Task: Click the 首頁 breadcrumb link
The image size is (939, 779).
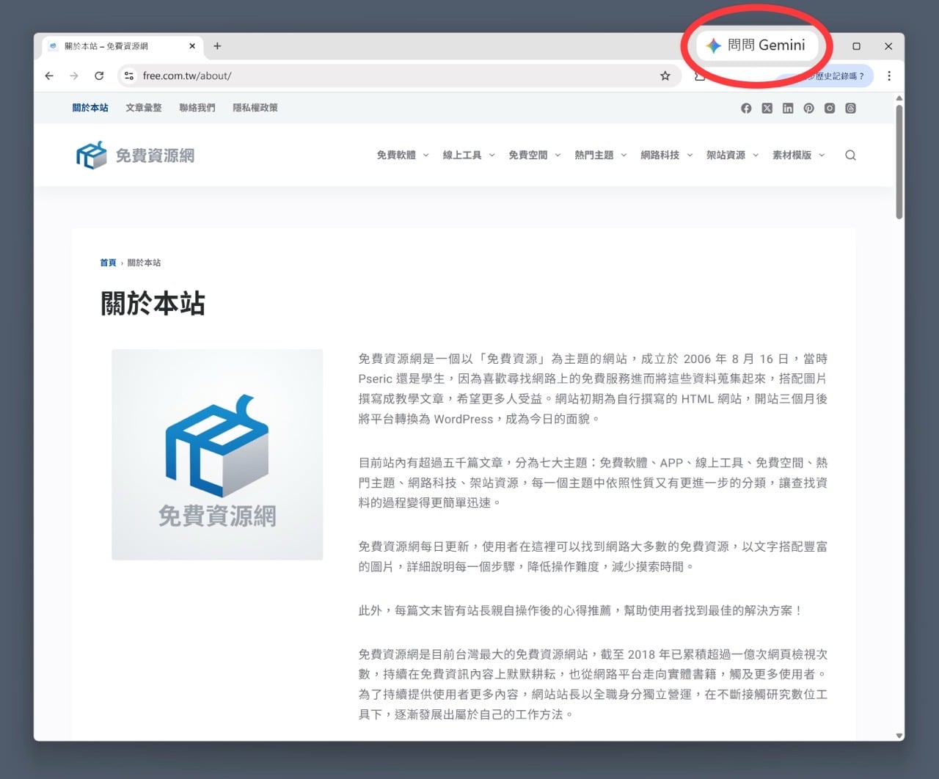Action: coord(108,263)
